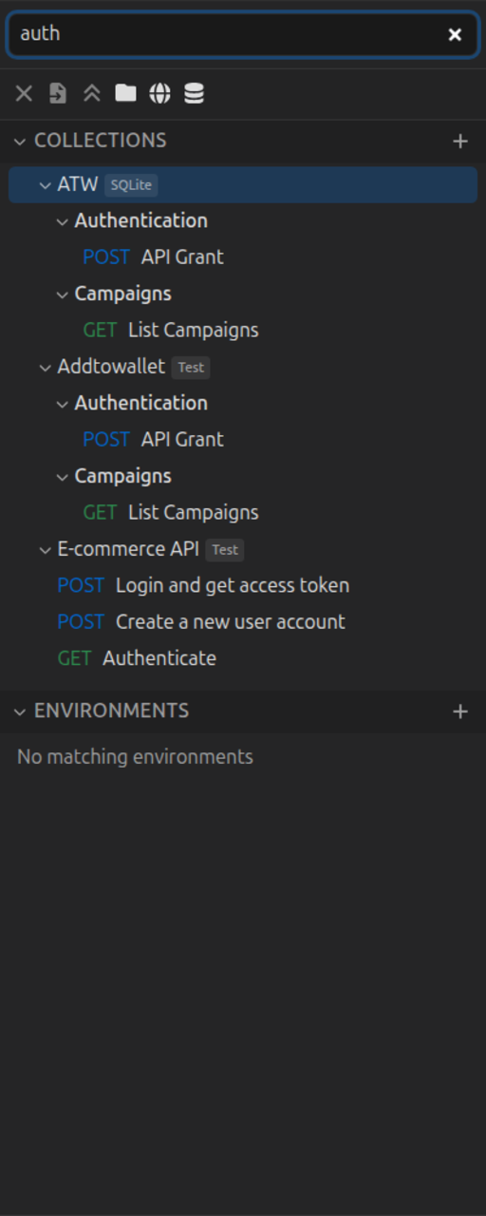
Task: Collapse the ATW collection
Action: (x=45, y=184)
